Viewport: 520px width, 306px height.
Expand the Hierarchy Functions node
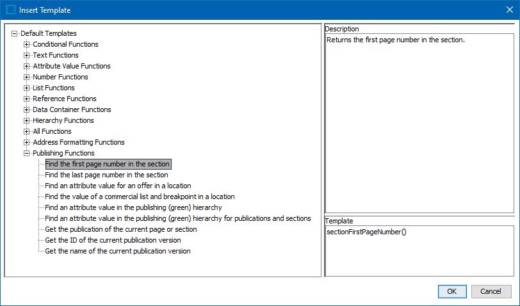[x=26, y=121]
